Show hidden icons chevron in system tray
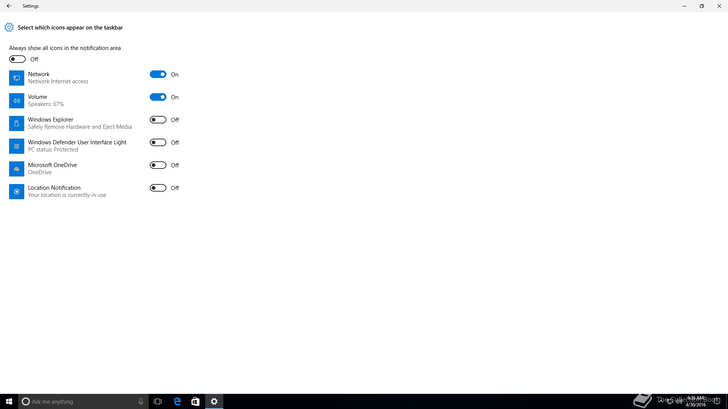728x409 pixels. (661, 401)
